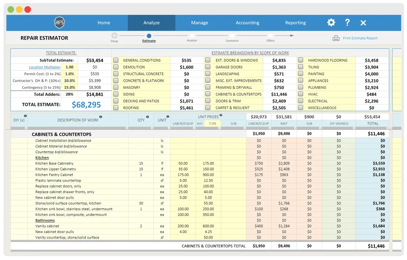The image size is (407, 260).
Task: Open help via the question mark icon
Action: (347, 22)
